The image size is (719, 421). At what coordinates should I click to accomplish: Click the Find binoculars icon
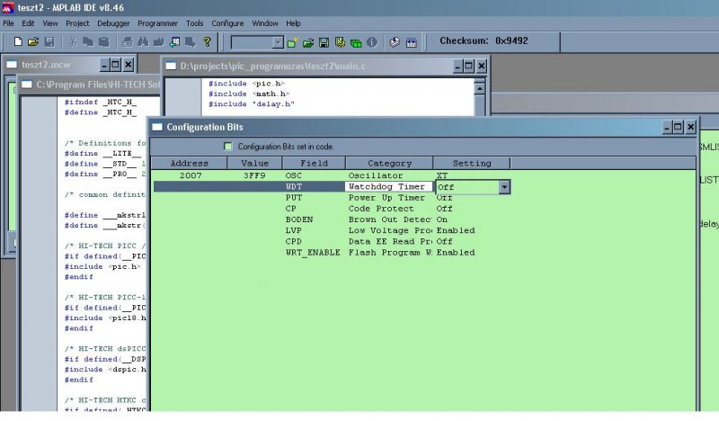point(143,41)
